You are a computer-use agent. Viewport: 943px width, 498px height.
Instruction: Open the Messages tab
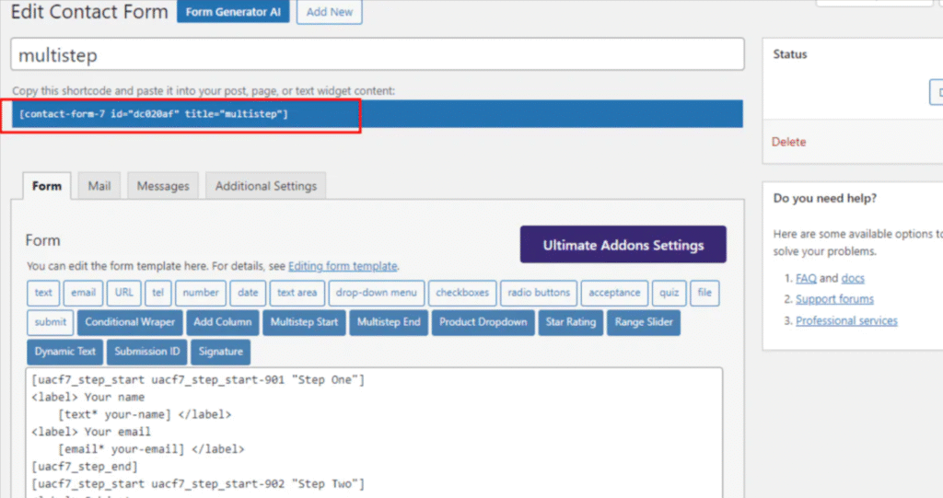163,186
